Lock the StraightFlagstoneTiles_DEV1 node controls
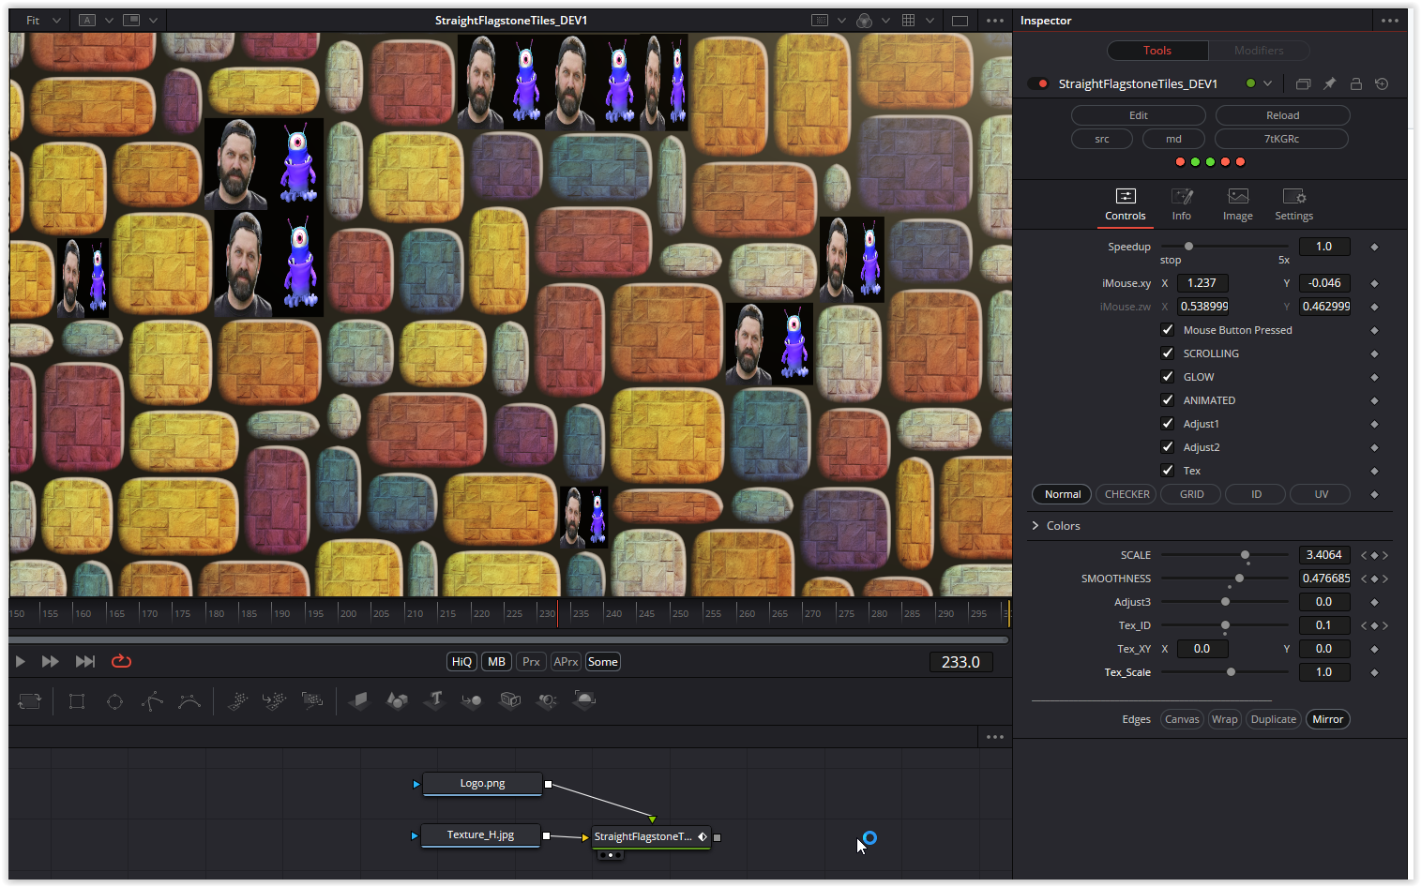 click(x=1355, y=84)
